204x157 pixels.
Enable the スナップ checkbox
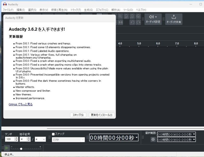click(53, 134)
